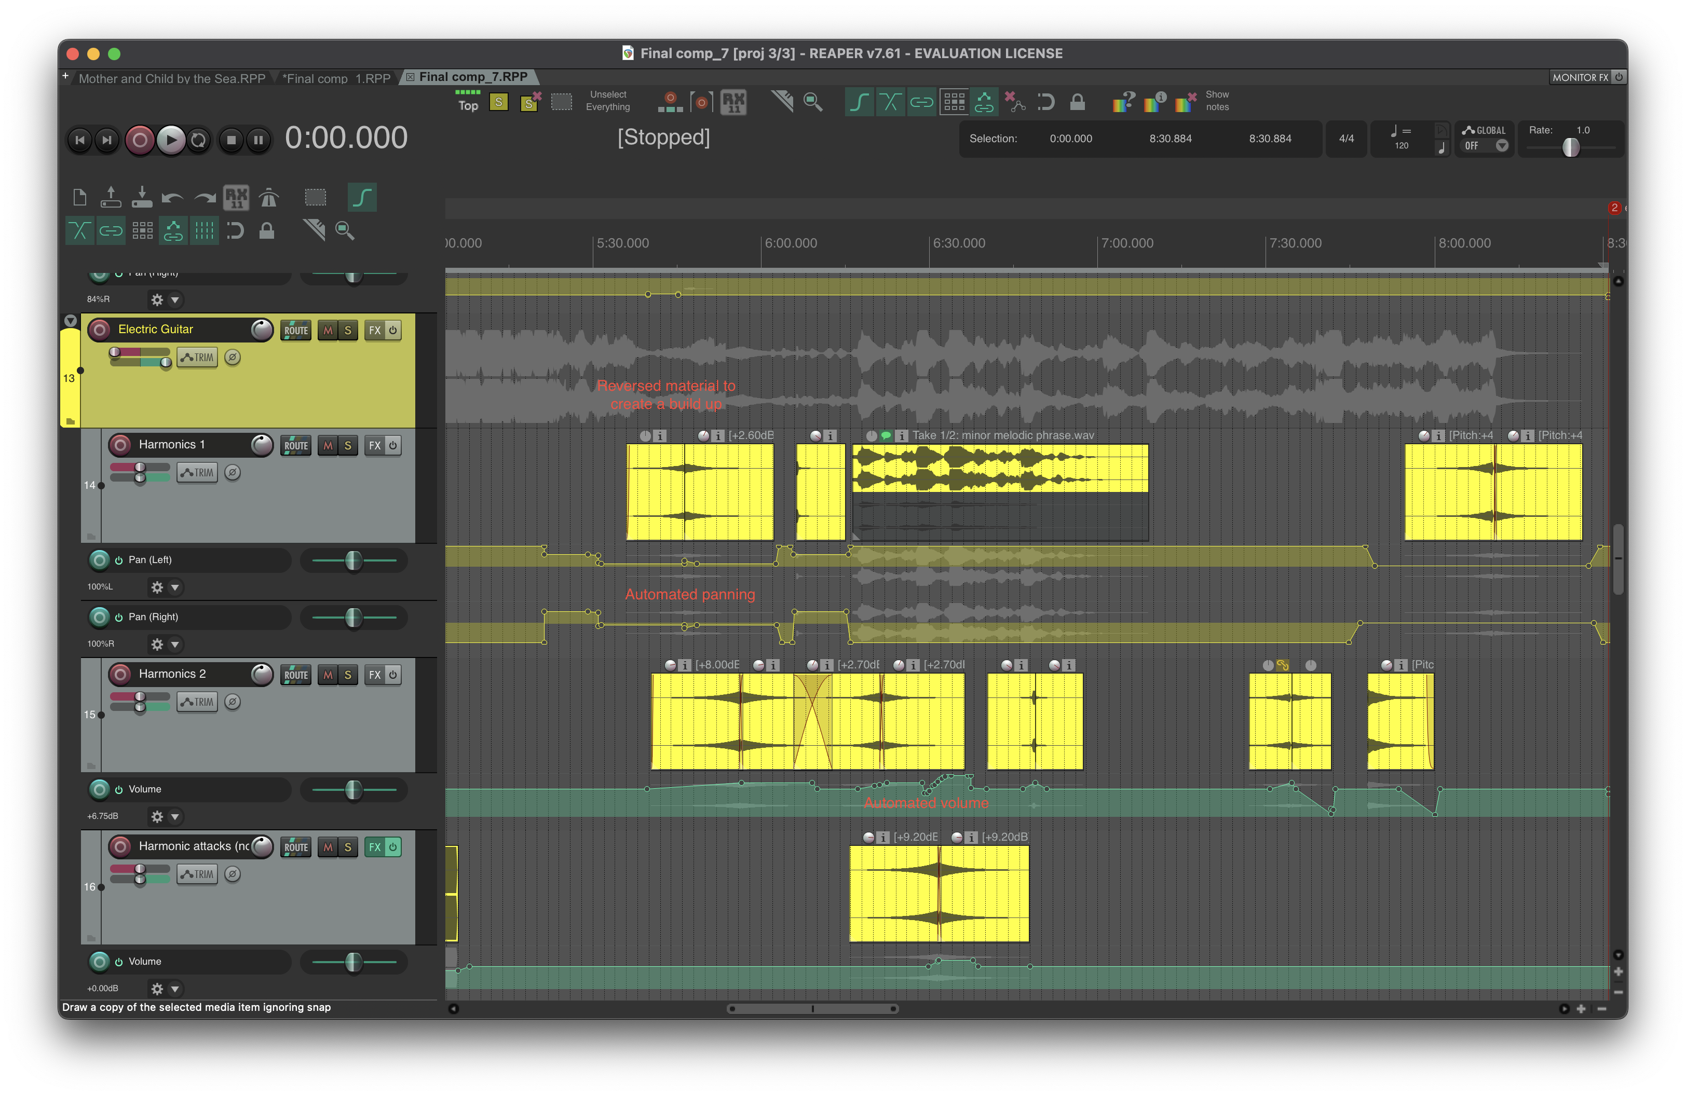Adjust the Pan (Left) envelope slider
Image resolution: width=1686 pixels, height=1096 pixels.
353,561
